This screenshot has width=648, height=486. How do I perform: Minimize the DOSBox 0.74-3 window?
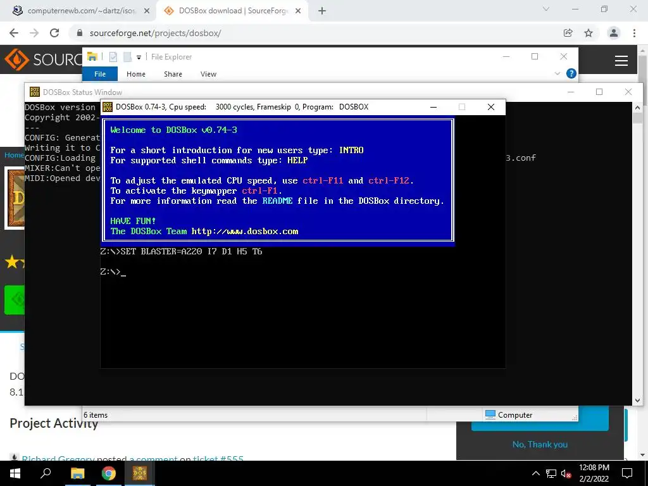point(433,107)
